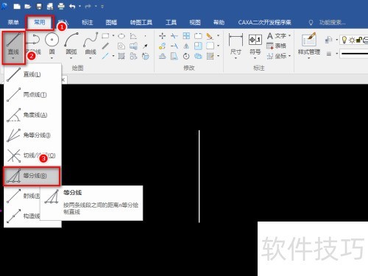Viewport: 368px width, 276px height.
Task: Select the 圆弧 (arc) tool
Action: [x=71, y=46]
